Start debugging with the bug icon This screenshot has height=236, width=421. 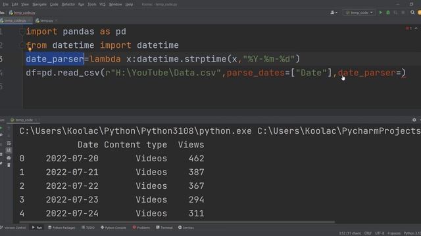pyautogui.click(x=388, y=12)
